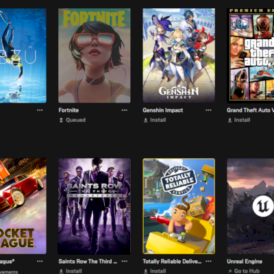Screen dimensions: 274x274
Task: Click the Grand Theft Auto V cover art
Action: (x=251, y=55)
